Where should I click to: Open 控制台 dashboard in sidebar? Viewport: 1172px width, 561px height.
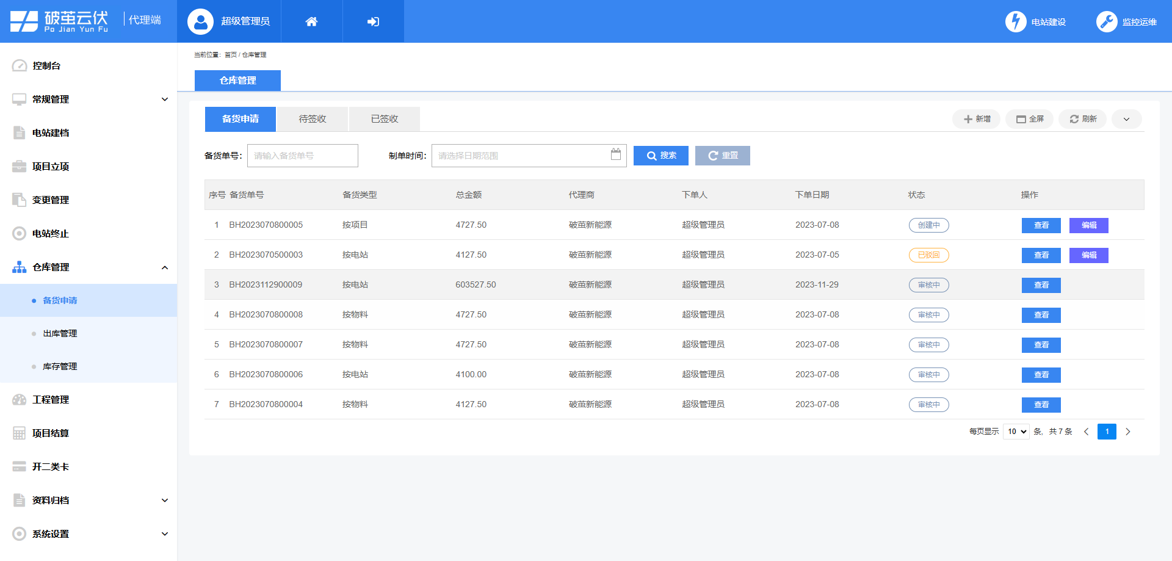46,66
